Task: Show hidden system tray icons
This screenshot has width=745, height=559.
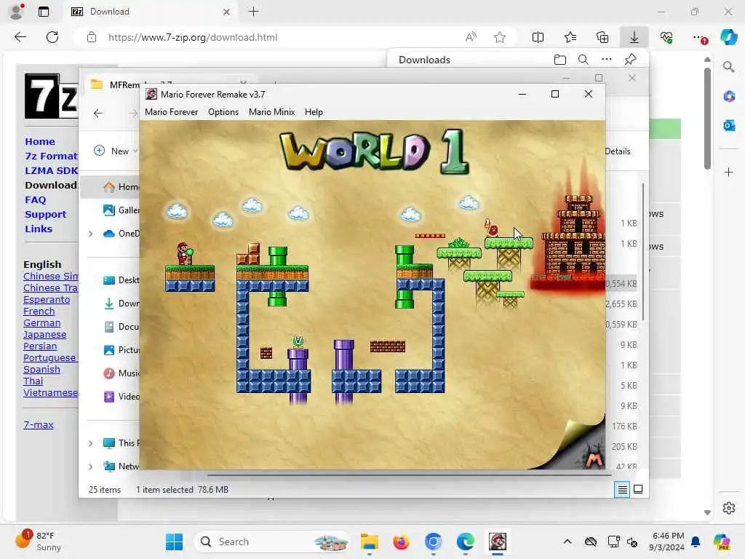Action: [567, 542]
